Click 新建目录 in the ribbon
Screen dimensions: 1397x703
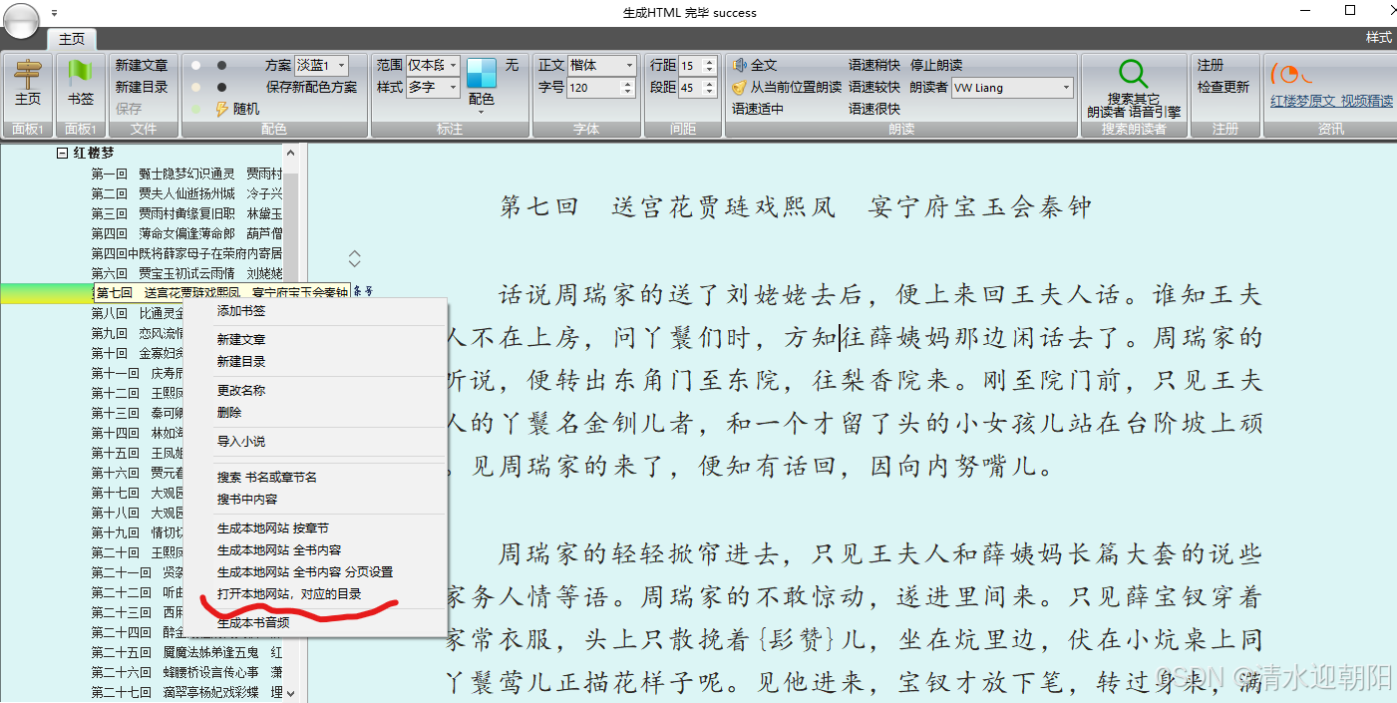142,87
